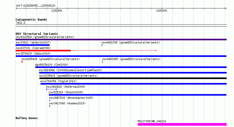Click the small red nsv4165406 marker

[x=22, y=62]
